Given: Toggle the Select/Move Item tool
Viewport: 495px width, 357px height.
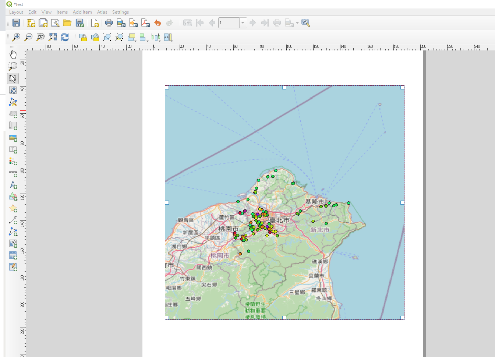Looking at the screenshot, I should [x=13, y=78].
